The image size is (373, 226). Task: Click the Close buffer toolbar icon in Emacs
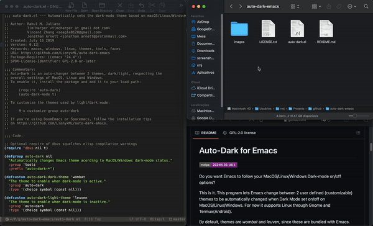120,7
